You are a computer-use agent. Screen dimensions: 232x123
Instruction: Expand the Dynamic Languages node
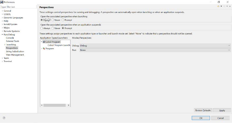(2, 17)
